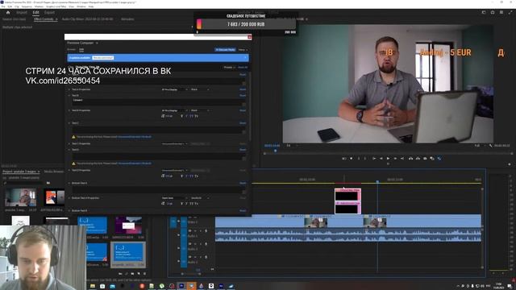This screenshot has width=516, height=290.
Task: Click the Home icon in workspace bar
Action: (x=8, y=13)
